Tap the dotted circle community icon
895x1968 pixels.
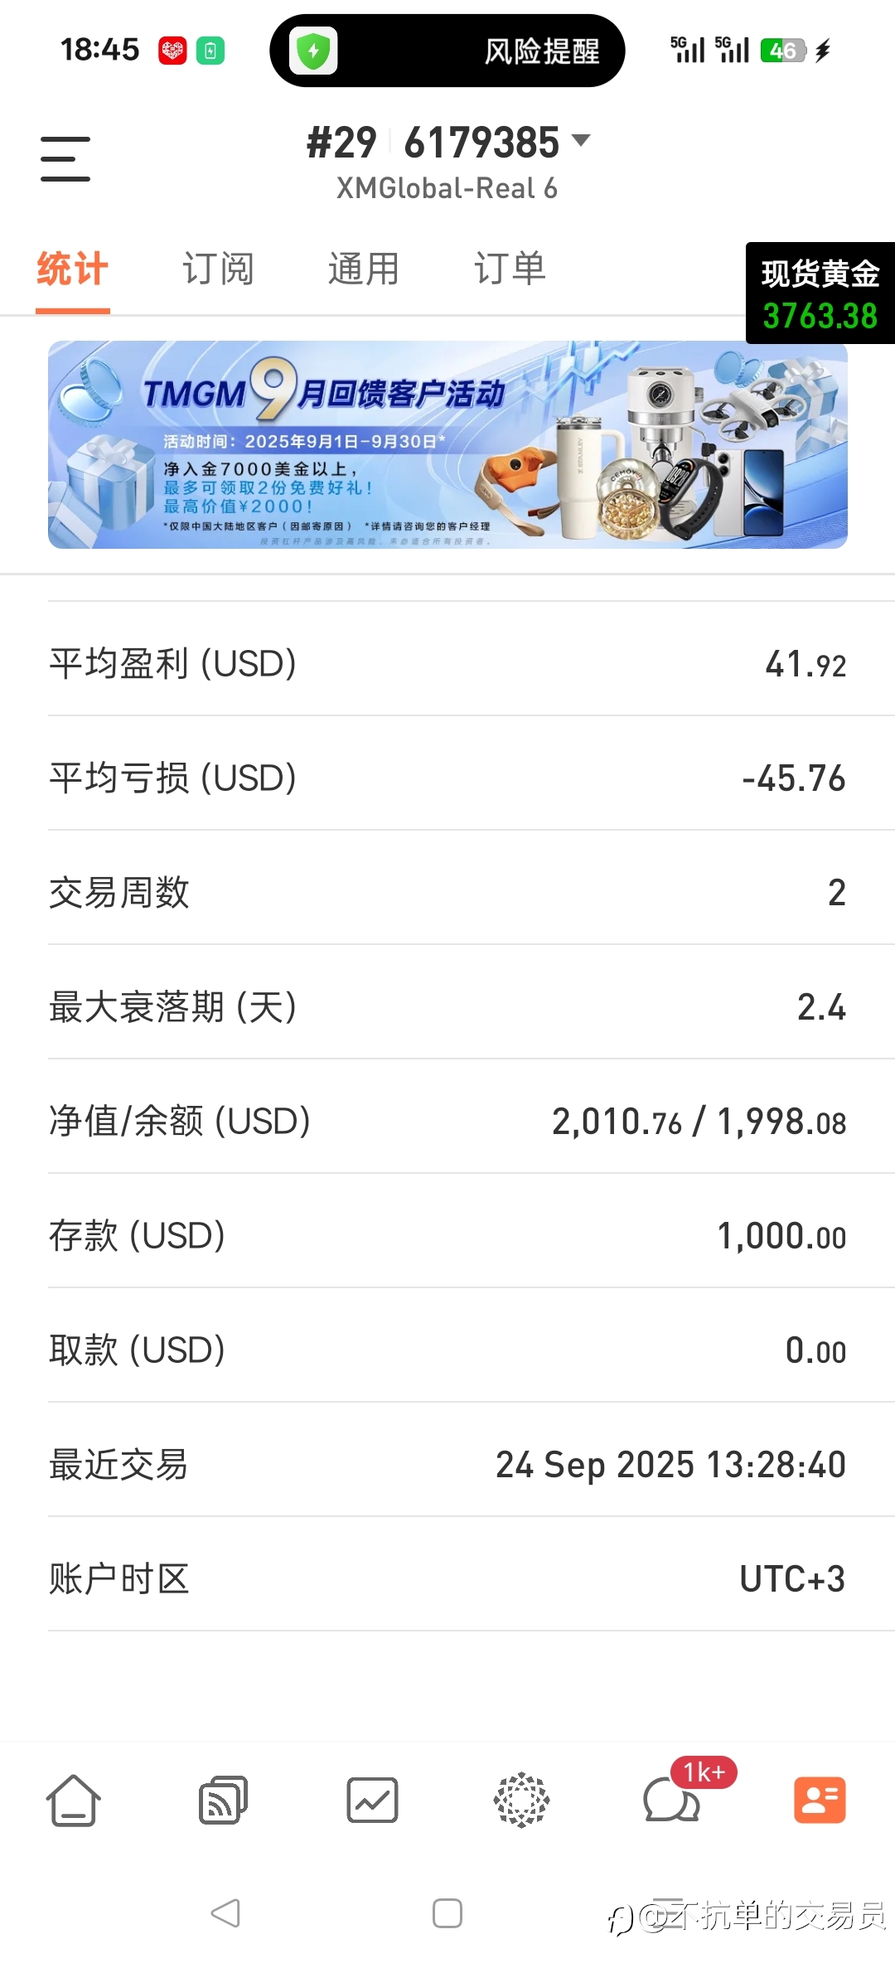pyautogui.click(x=521, y=1801)
